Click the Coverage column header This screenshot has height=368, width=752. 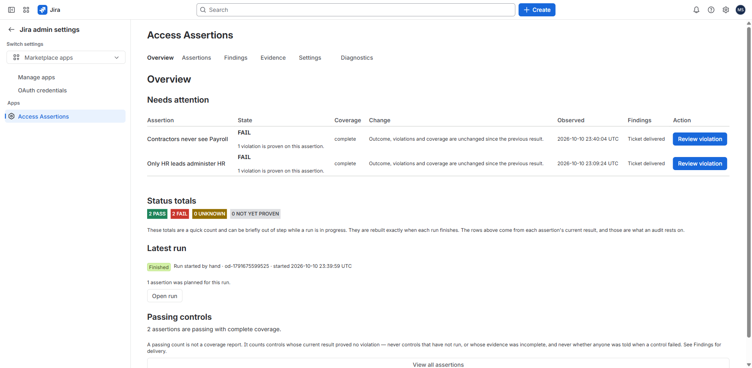pos(348,120)
